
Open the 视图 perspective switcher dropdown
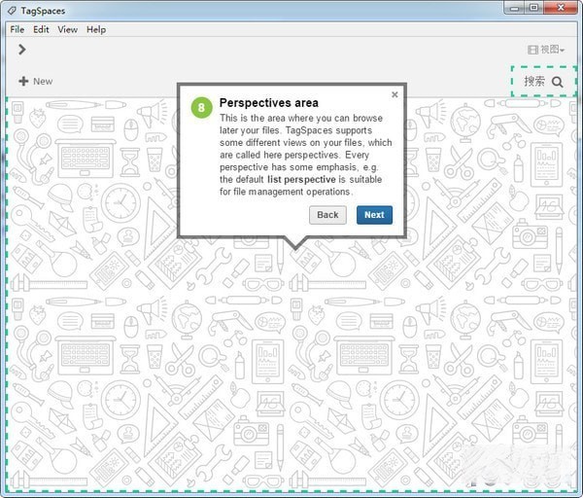(545, 50)
